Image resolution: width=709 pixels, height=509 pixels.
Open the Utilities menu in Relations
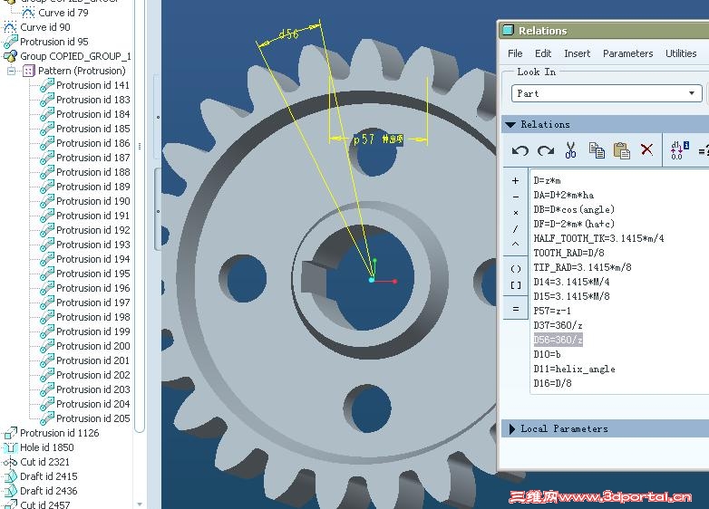(x=681, y=53)
